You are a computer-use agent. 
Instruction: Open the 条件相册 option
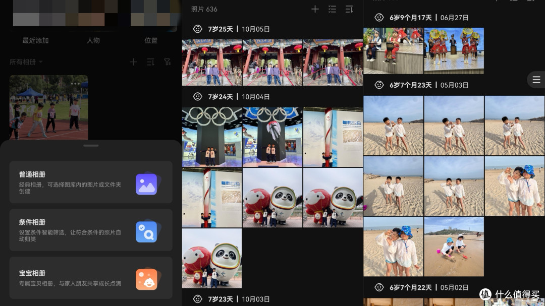[x=91, y=230]
